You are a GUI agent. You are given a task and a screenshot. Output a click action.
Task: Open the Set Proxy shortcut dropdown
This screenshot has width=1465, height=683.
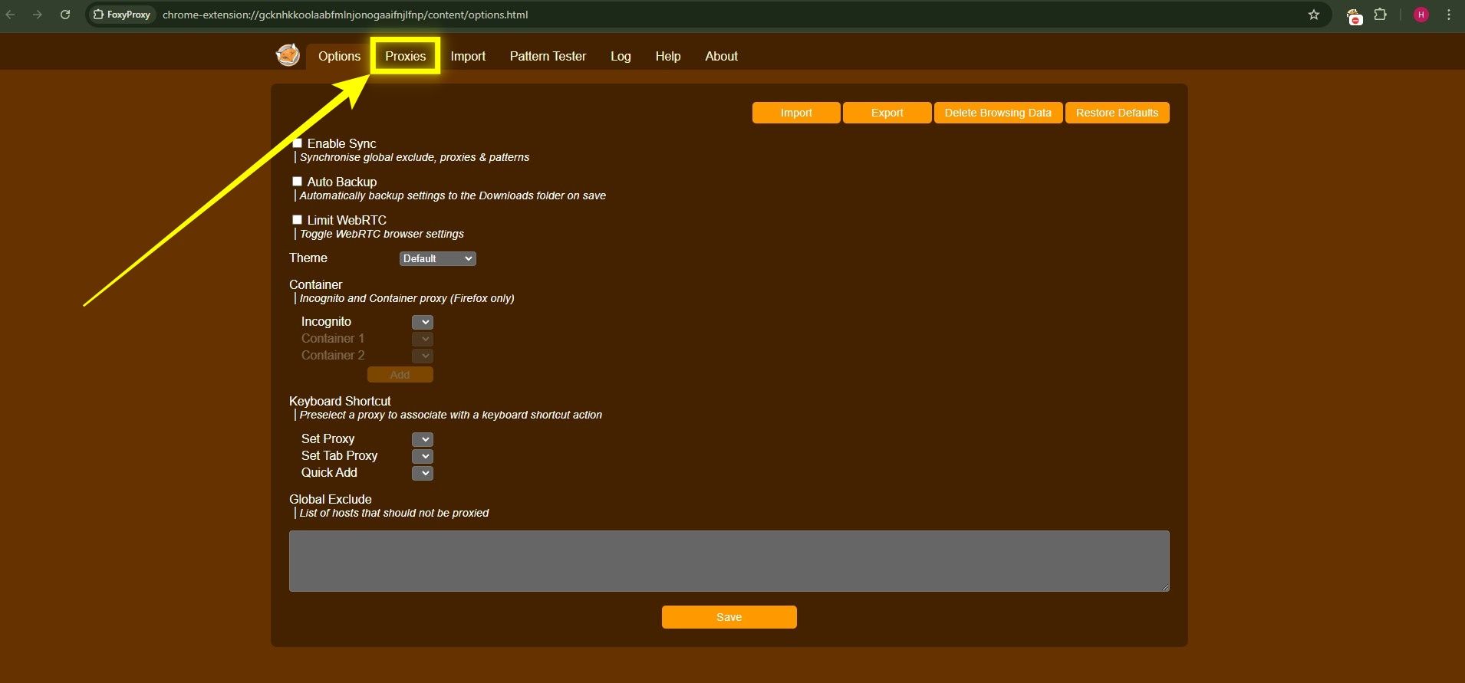point(423,439)
